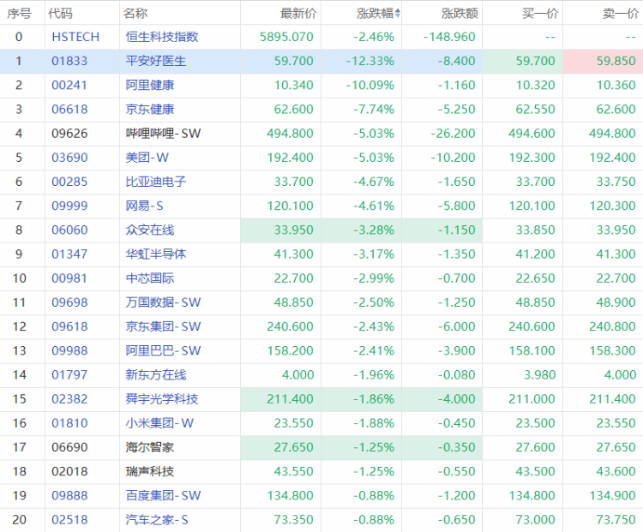This screenshot has height=532, width=643.
Task: Select 万国数据-SW stock name
Action: (163, 302)
